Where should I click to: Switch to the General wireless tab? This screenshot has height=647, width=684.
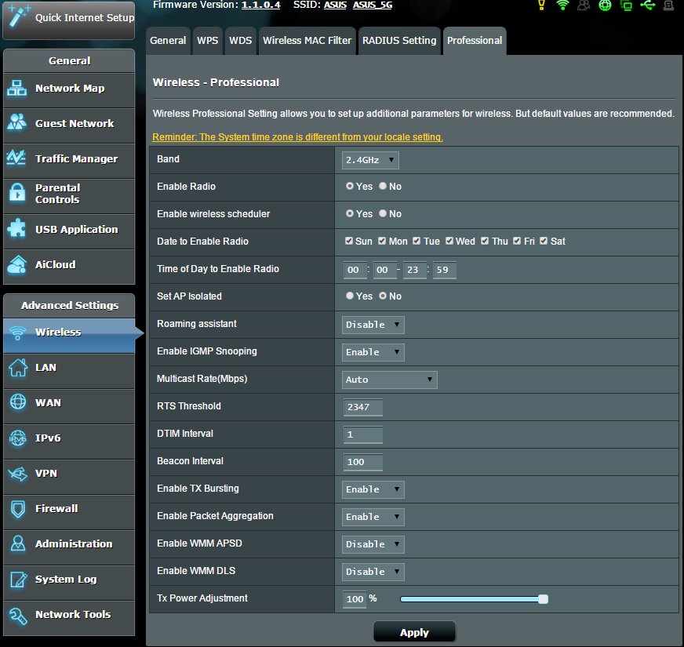click(168, 41)
